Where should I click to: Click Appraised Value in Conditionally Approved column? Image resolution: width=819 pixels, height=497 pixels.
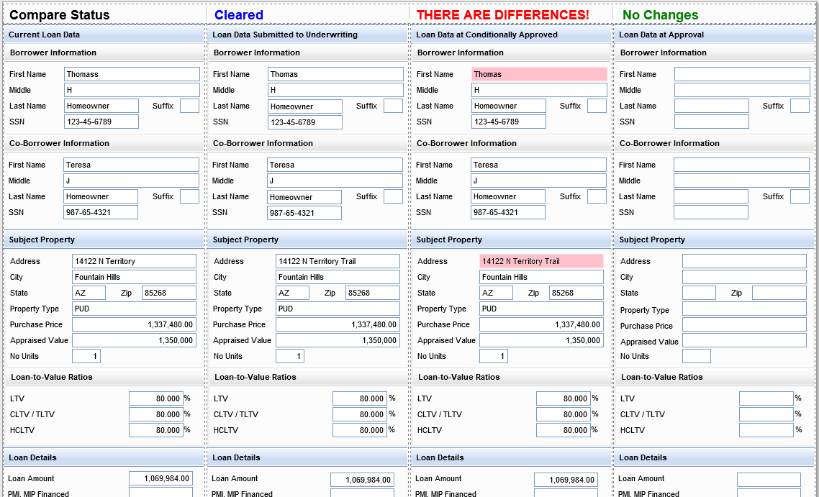point(542,340)
